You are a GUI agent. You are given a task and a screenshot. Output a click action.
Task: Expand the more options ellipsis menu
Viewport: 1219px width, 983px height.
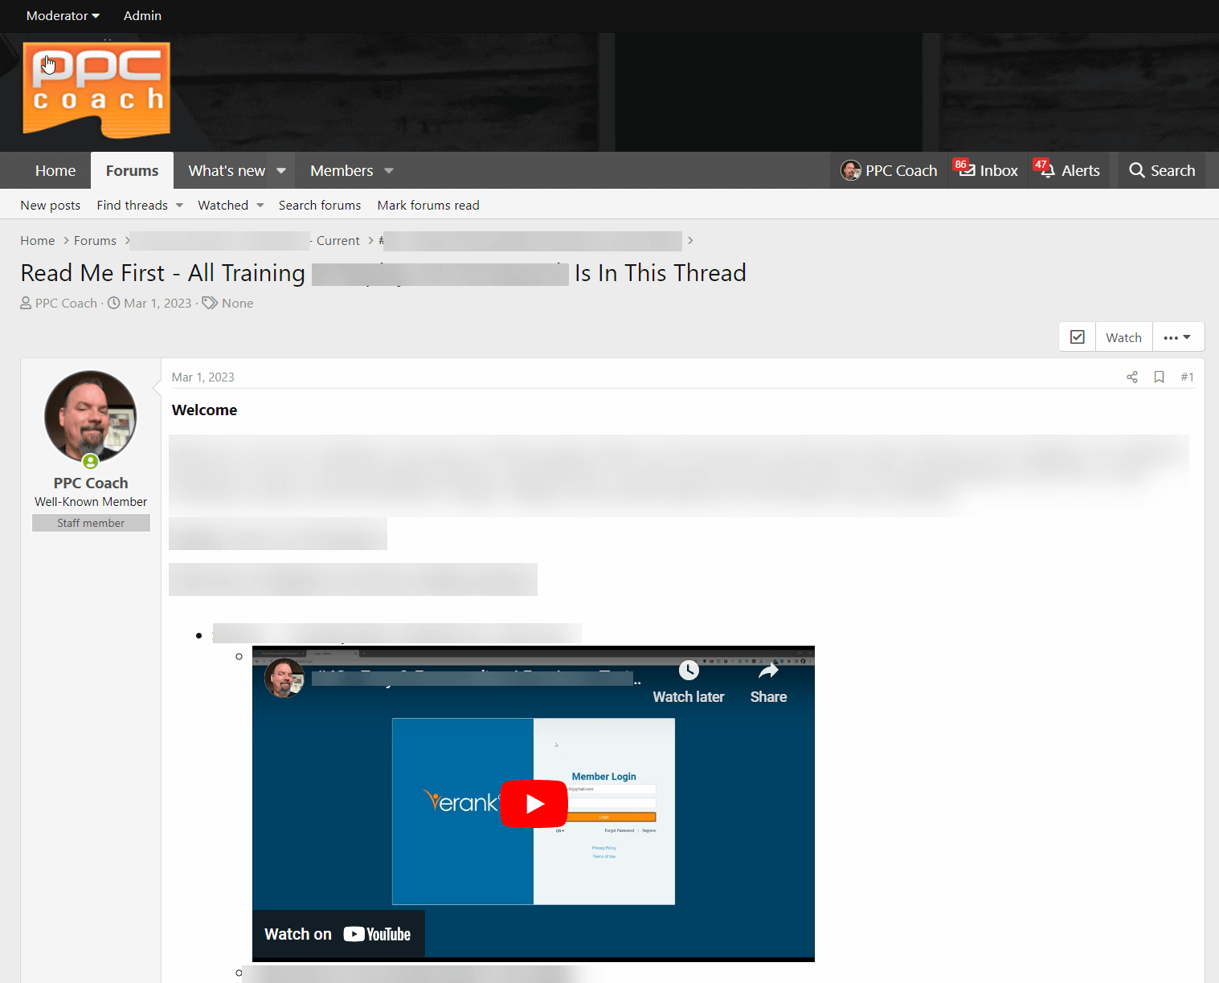pyautogui.click(x=1178, y=337)
